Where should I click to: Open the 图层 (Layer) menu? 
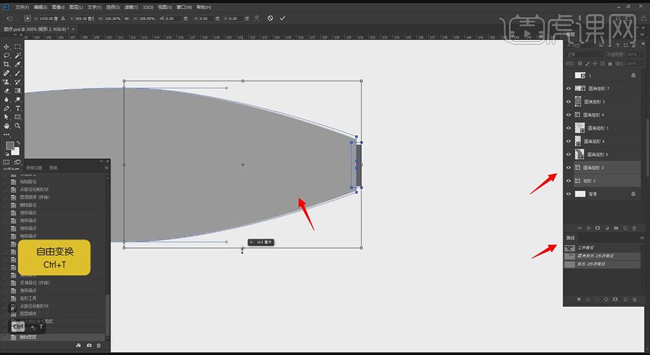(x=76, y=7)
